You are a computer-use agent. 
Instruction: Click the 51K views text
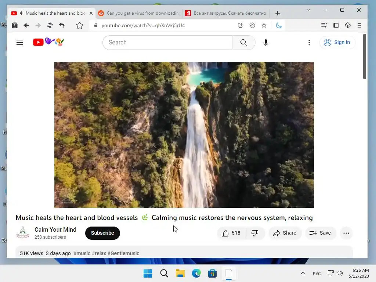32,253
